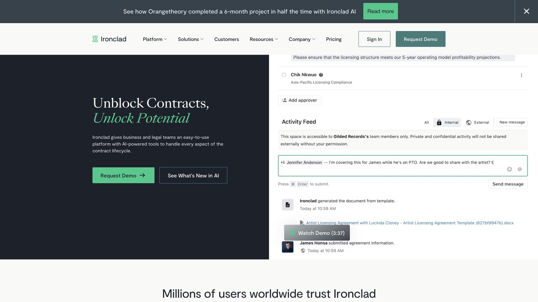This screenshot has width=538, height=302.
Task: Close the Orangetheory announcement banner
Action: (526, 11)
